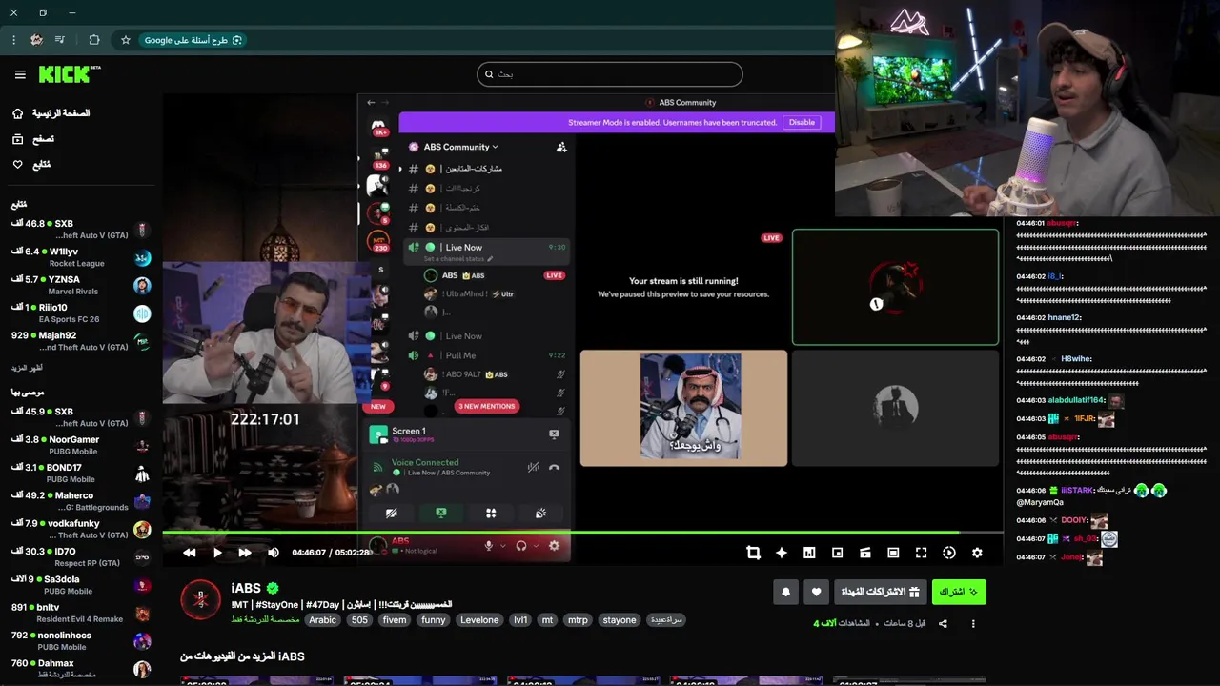1220x686 pixels.
Task: Open the Kick hamburger sidebar menu
Action: [x=20, y=74]
